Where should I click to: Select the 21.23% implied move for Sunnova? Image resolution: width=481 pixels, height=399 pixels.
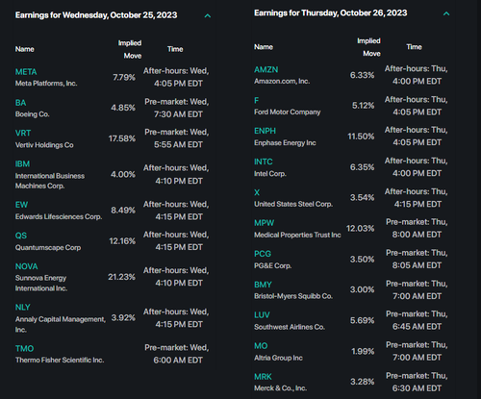121,277
